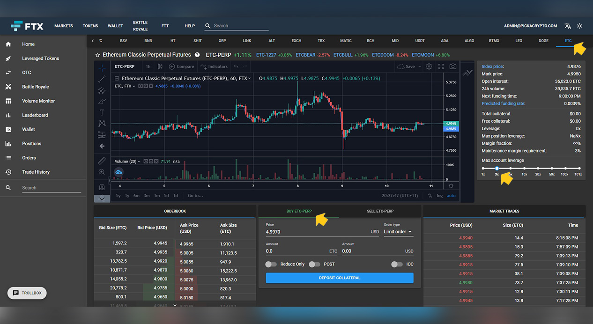Open the TOKENS menu
Screen dimensions: 593x324
(90, 26)
